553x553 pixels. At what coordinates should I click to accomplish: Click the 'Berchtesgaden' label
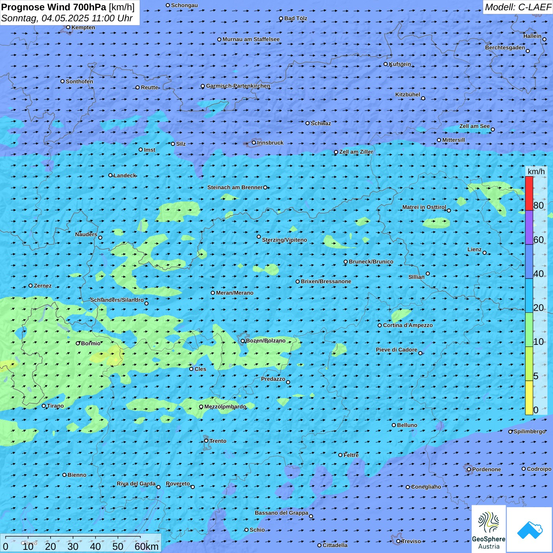505,47
